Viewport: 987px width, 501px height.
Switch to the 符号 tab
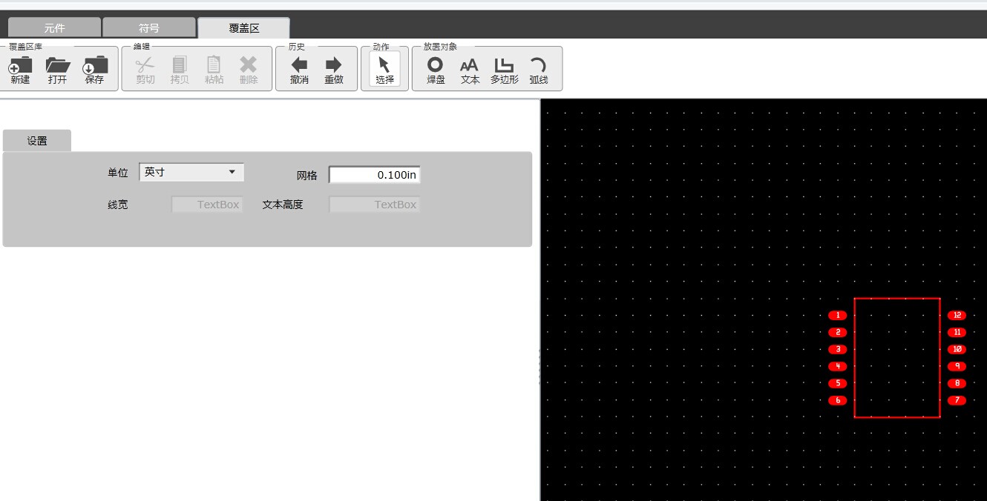pos(149,28)
